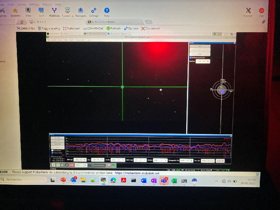
Task: Click the blue Help toolbar icon
Action: [x=107, y=12]
